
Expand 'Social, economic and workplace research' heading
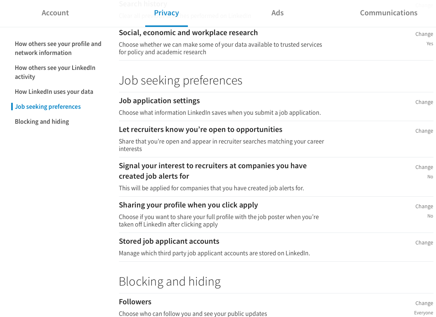coord(188,33)
